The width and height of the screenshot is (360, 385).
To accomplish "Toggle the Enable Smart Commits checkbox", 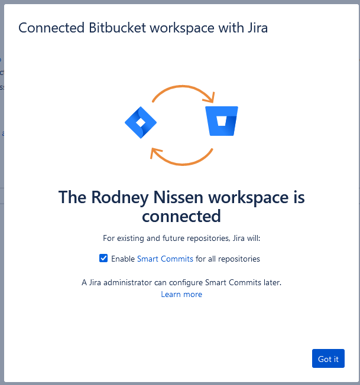I will coord(103,259).
